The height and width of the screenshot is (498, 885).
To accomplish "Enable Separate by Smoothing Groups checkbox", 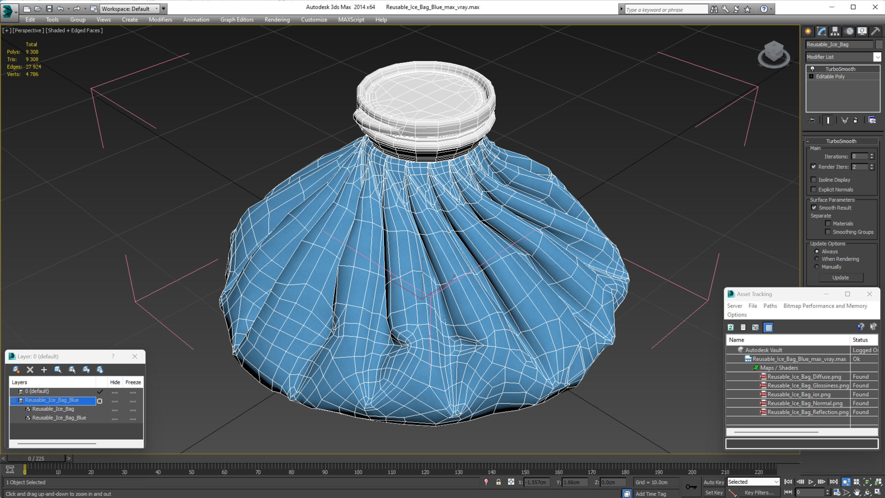I will (x=828, y=232).
